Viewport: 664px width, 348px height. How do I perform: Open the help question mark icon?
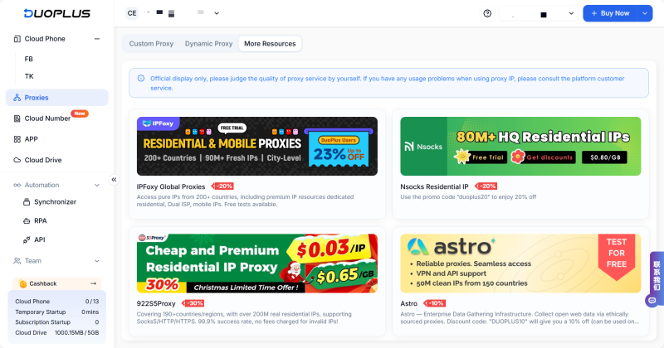487,13
